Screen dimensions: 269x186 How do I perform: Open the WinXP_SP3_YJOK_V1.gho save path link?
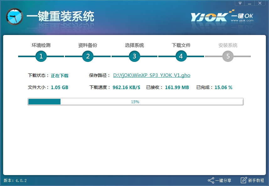[x=151, y=75]
